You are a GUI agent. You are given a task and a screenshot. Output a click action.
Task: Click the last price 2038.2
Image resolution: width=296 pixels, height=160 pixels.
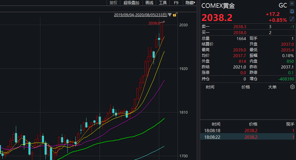pos(217,18)
